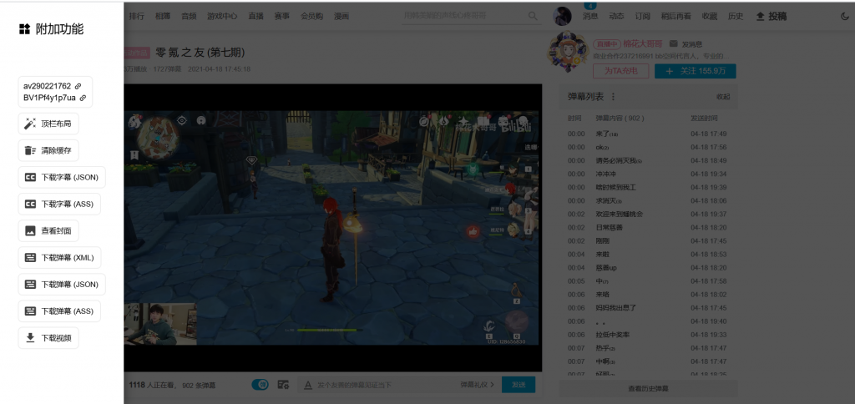Select danmaku row 冲冲冲
The height and width of the screenshot is (404, 855).
[x=648, y=174]
